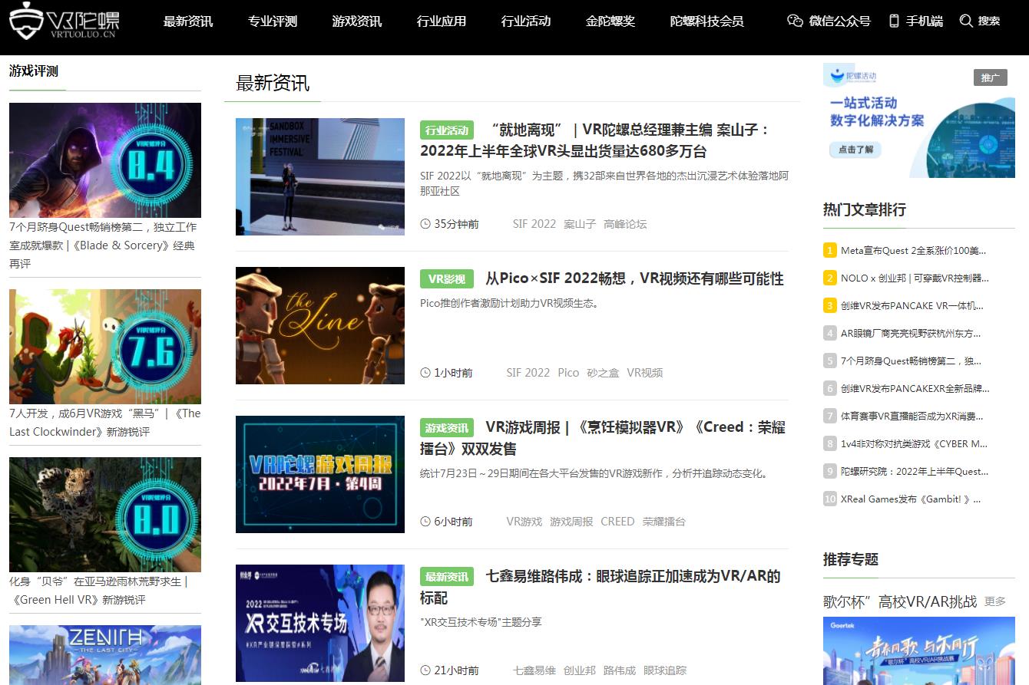Open VR陀螺游戏周报 article thumbnail
1029x685 pixels.
click(320, 474)
